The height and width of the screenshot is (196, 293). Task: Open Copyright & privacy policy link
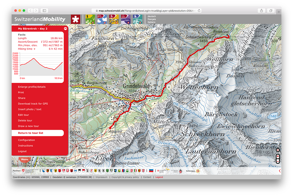125,177
